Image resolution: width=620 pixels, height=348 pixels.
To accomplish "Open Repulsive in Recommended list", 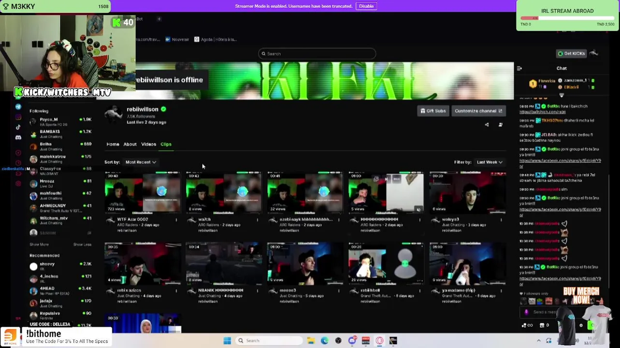I will [x=60, y=316].
